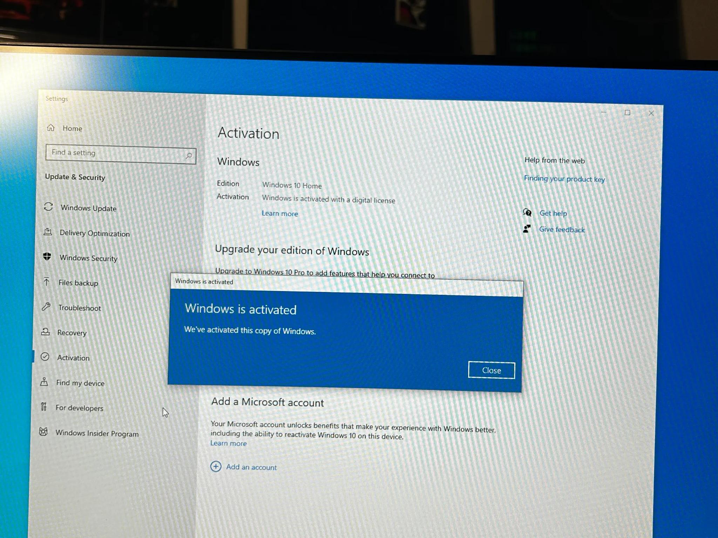Close the Windows is activated dialog
Image resolution: width=718 pixels, height=538 pixels.
491,370
